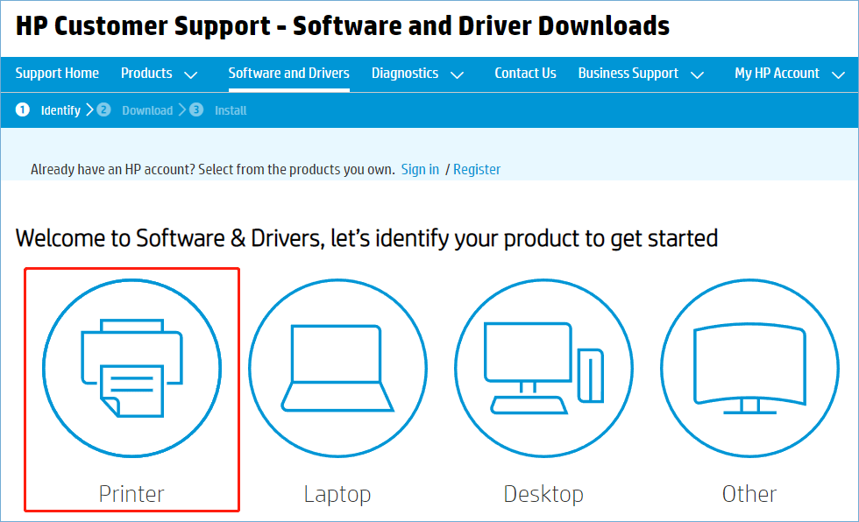This screenshot has height=522, width=859.
Task: Click the Download step label
Action: (147, 110)
